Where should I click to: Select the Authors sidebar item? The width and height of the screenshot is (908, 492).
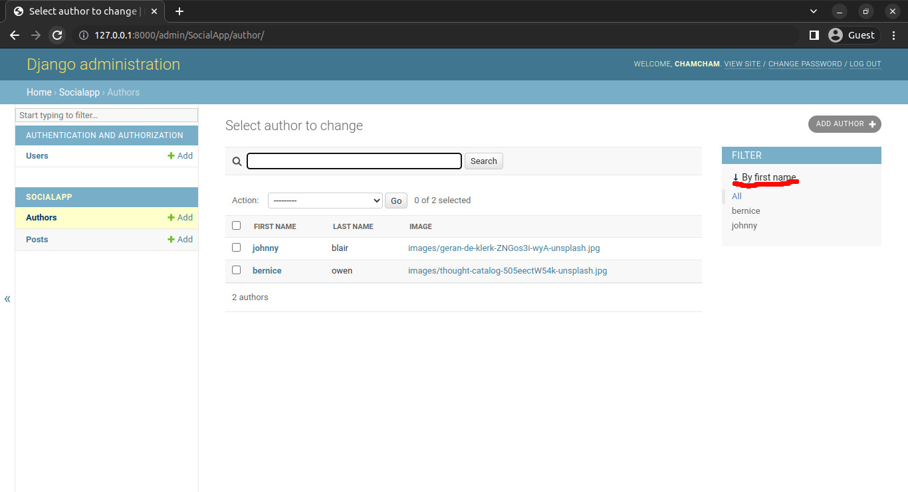pyautogui.click(x=41, y=218)
